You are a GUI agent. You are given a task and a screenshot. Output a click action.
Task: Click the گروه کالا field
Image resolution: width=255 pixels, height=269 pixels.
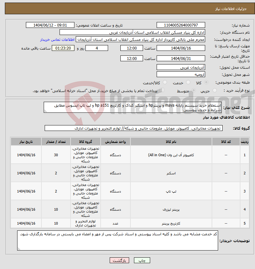134,128
